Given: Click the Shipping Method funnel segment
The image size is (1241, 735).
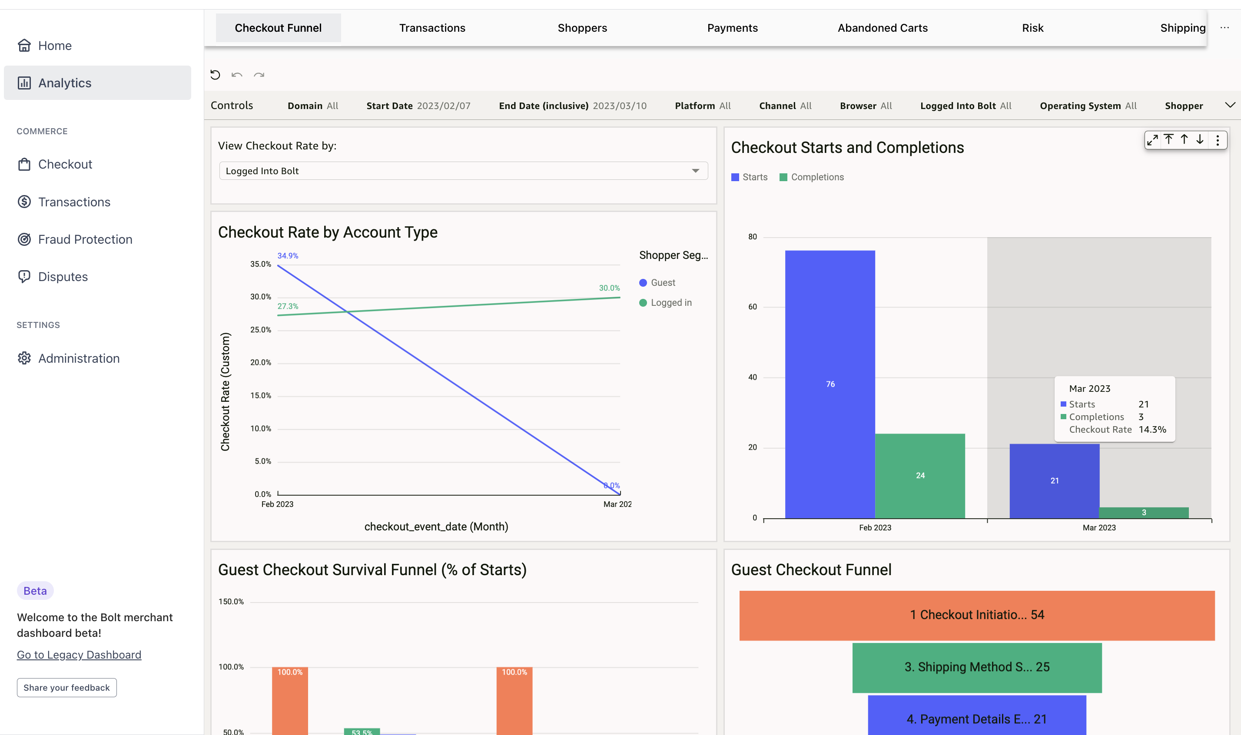Looking at the screenshot, I should pyautogui.click(x=977, y=668).
